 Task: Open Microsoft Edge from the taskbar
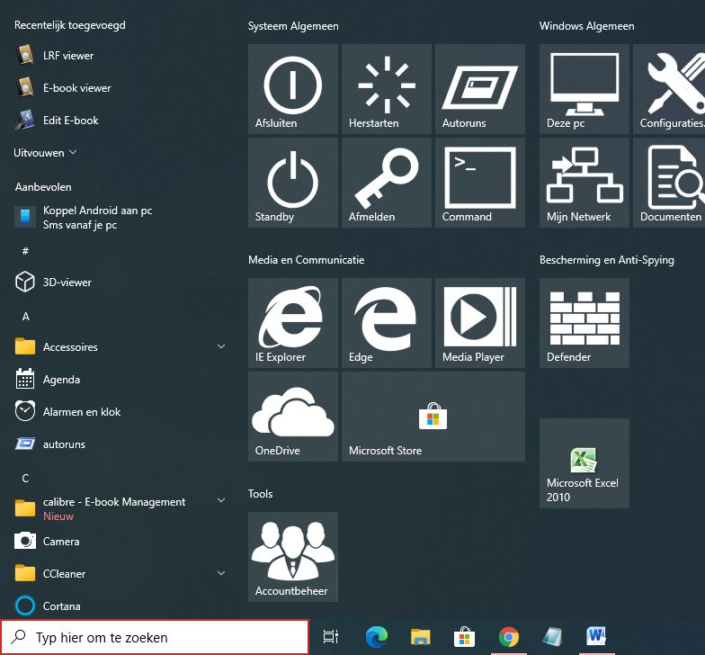coord(377,637)
